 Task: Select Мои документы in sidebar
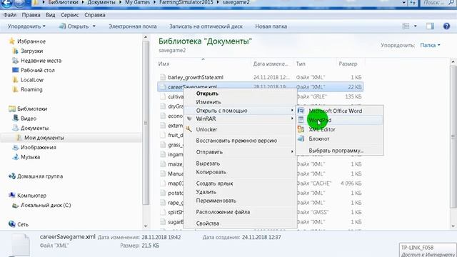pos(44,138)
